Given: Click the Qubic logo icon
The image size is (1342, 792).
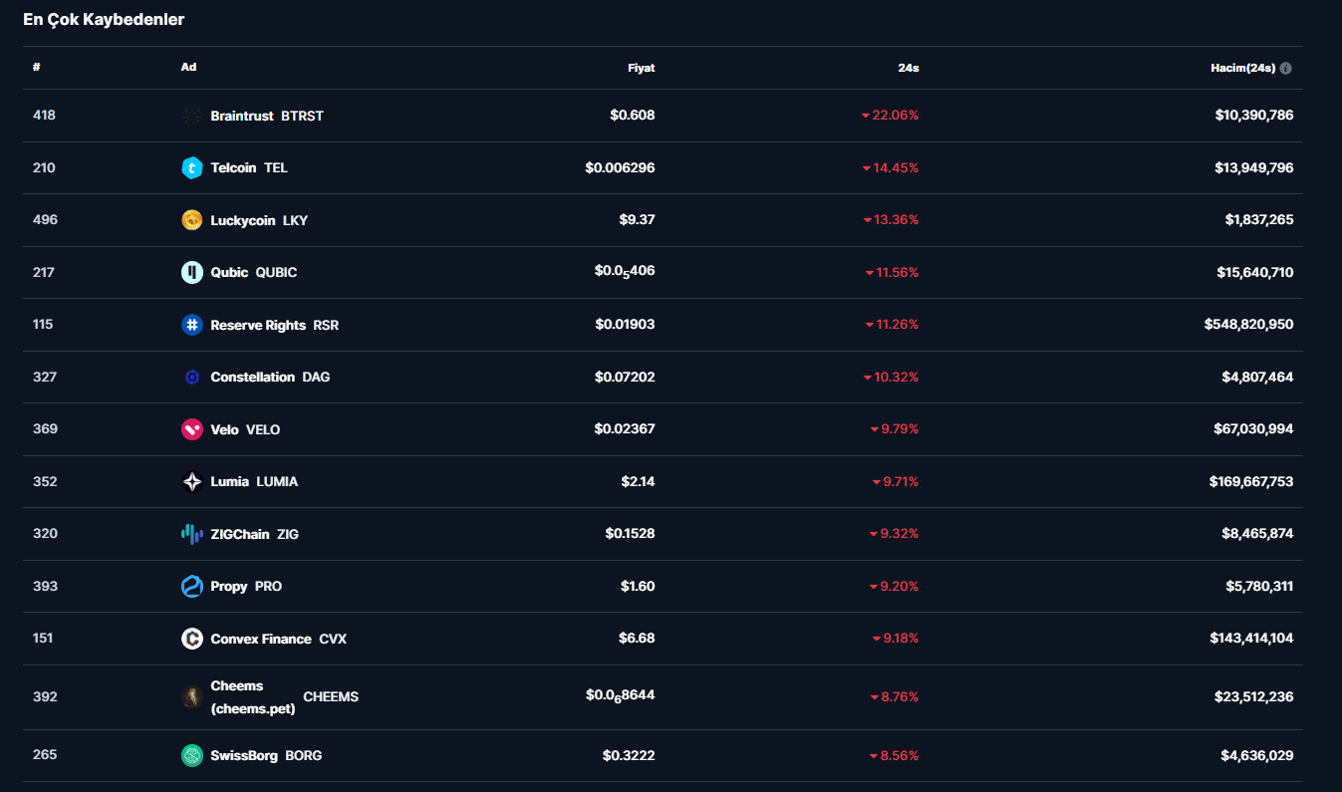Looking at the screenshot, I should click(x=192, y=273).
